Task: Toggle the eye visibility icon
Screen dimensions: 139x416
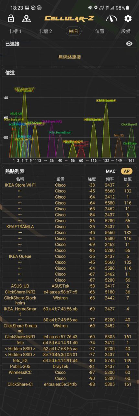Action: 129,44
